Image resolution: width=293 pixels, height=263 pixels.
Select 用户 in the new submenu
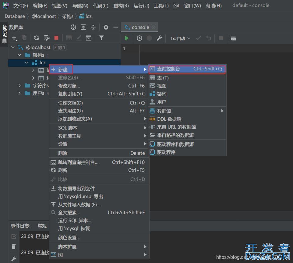tap(187, 102)
